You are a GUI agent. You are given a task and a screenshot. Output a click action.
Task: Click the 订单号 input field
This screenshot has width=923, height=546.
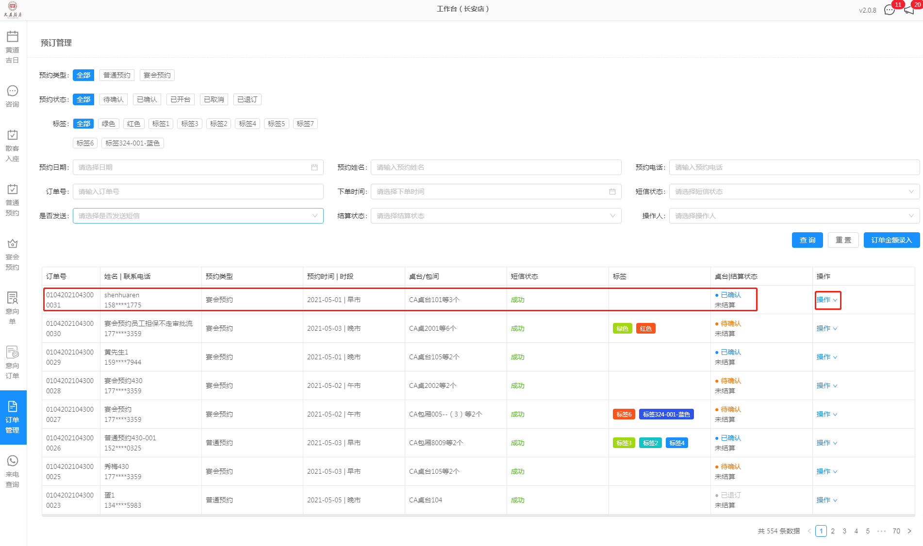198,192
